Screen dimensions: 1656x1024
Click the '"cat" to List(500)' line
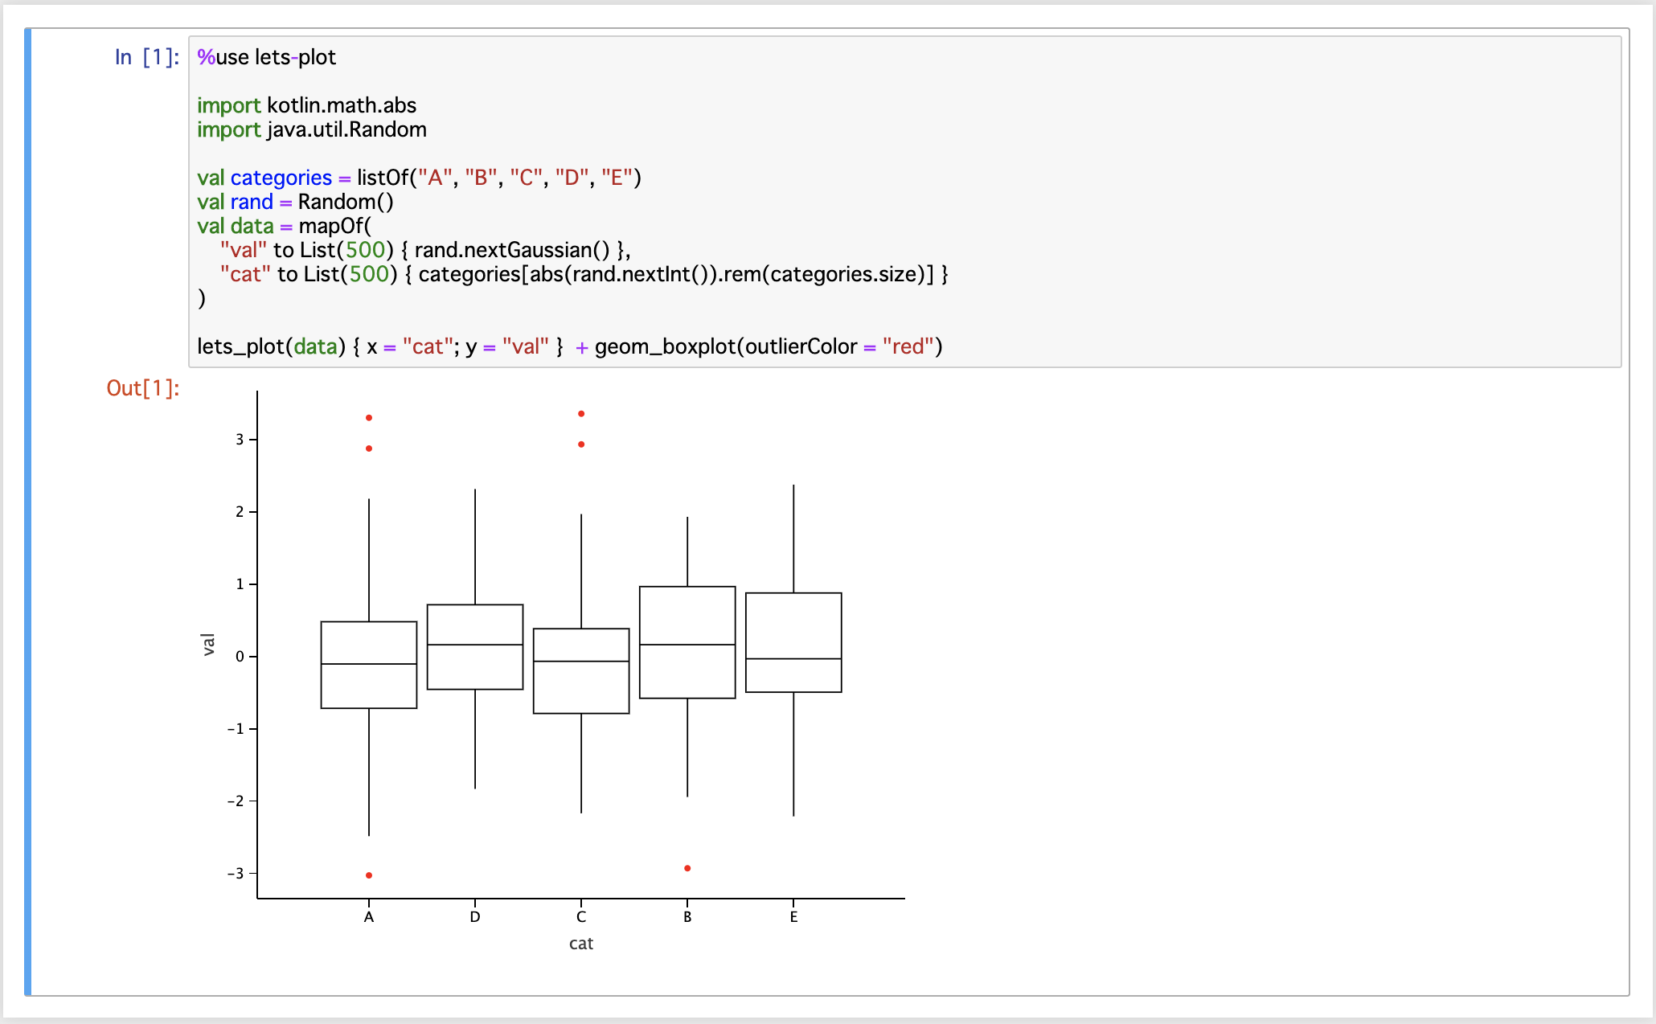coord(584,274)
